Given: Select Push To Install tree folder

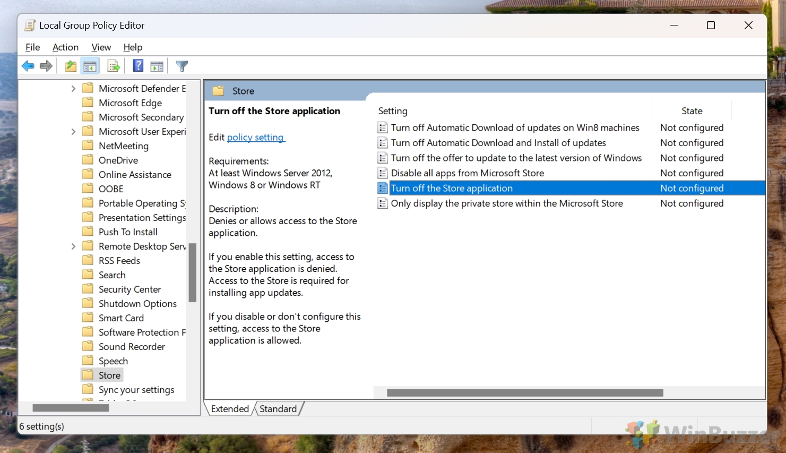Looking at the screenshot, I should point(128,232).
